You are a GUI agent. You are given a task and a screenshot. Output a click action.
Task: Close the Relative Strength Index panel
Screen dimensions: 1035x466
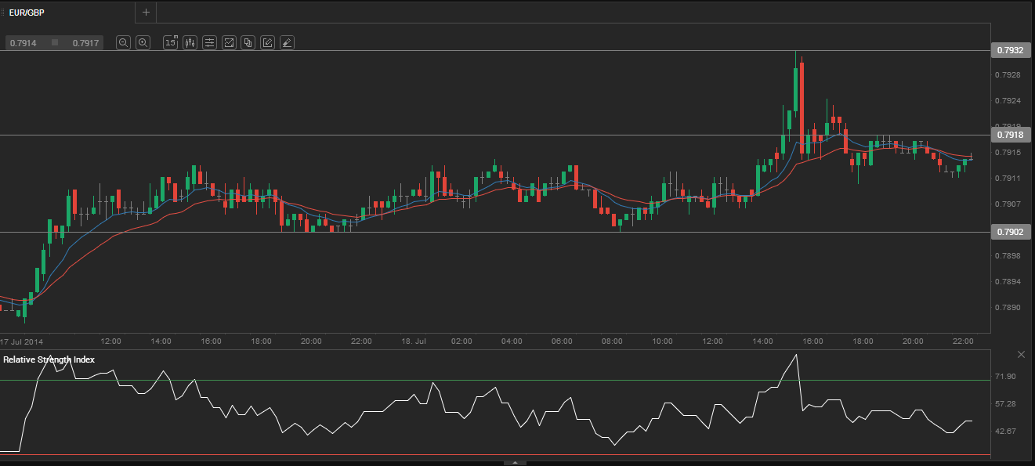1021,355
